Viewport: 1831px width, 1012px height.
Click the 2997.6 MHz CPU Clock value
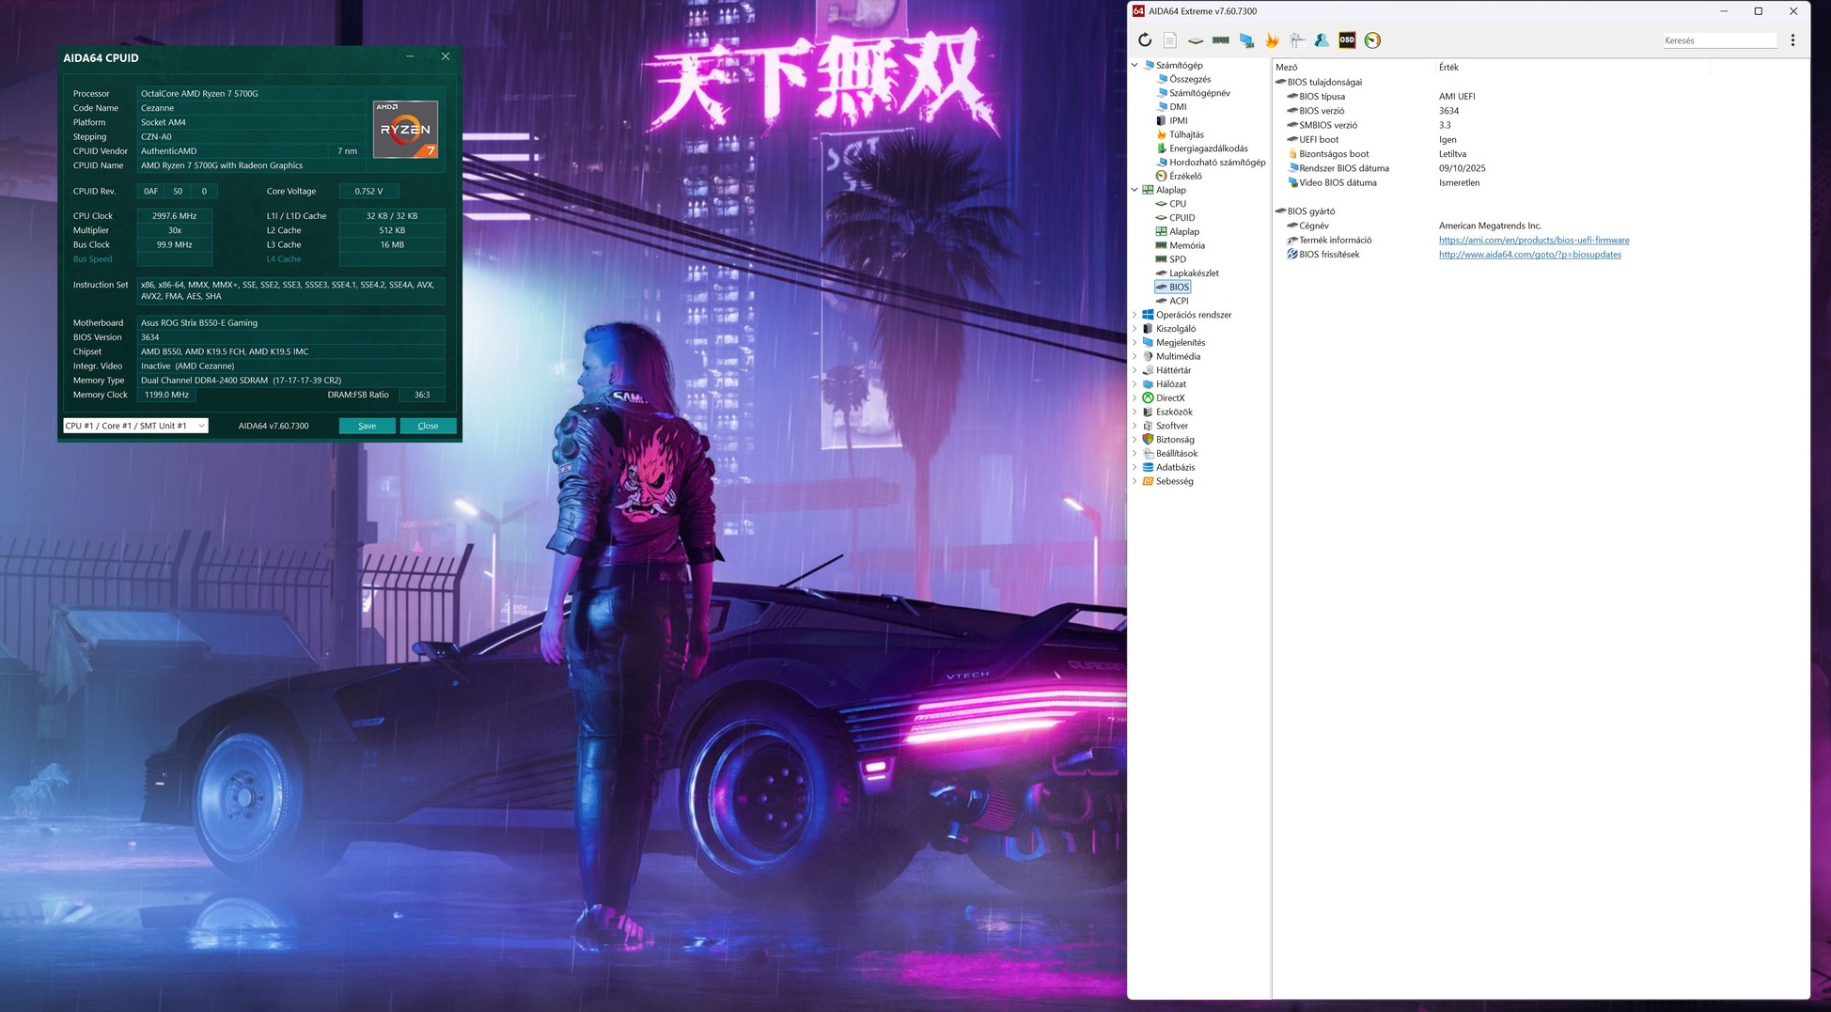(x=175, y=216)
